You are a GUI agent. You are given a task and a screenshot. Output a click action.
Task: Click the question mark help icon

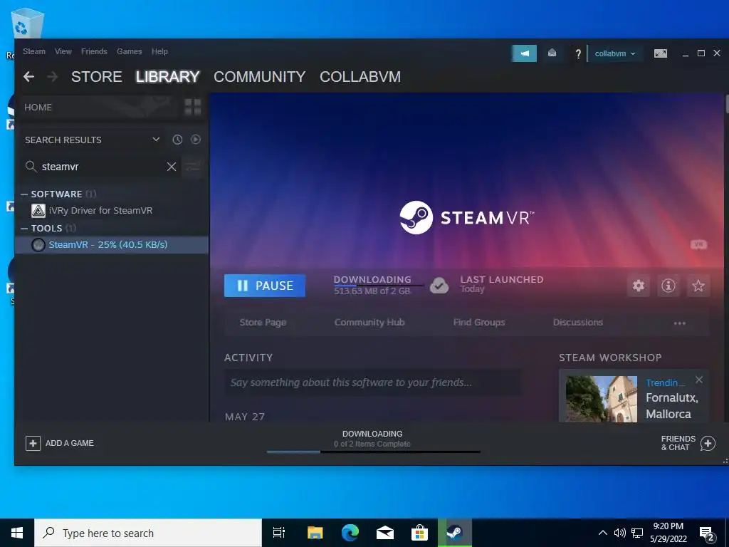pos(578,53)
